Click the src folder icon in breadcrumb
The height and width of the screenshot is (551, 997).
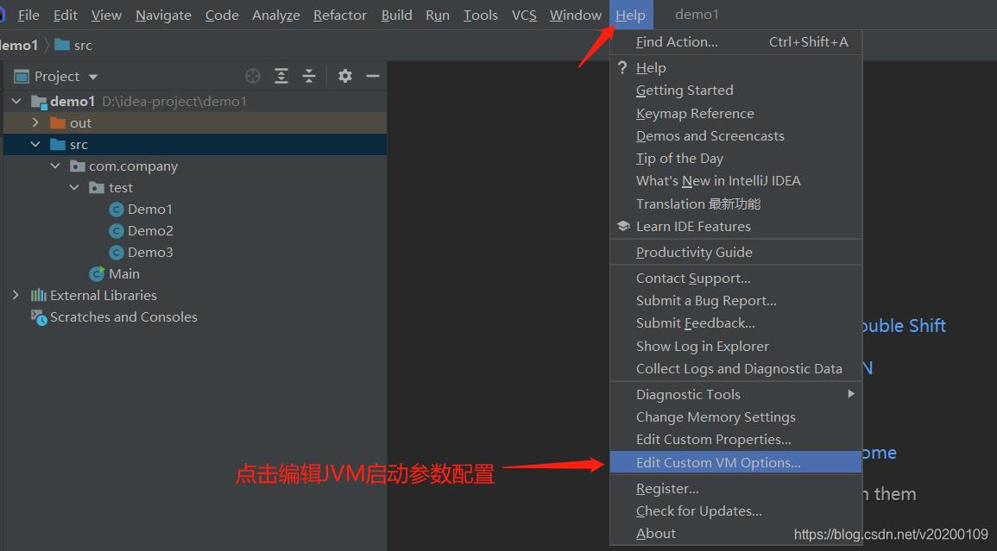tap(61, 45)
